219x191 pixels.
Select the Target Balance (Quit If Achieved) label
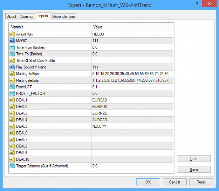pyautogui.click(x=42, y=166)
